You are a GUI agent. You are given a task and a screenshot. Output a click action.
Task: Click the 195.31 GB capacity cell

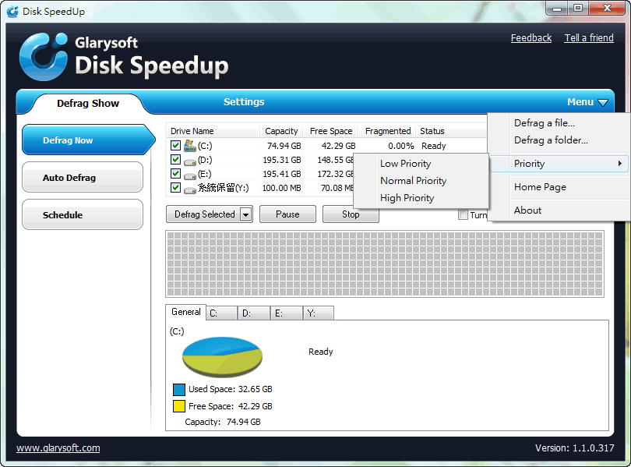(282, 160)
